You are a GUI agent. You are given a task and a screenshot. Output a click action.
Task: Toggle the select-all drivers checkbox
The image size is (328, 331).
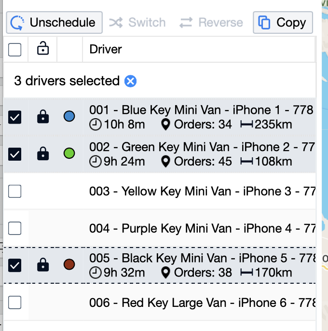(15, 49)
